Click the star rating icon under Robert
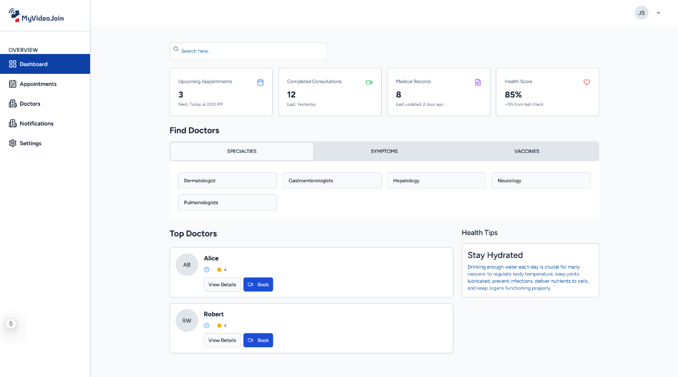Viewport: 678px width, 377px height. pos(219,326)
